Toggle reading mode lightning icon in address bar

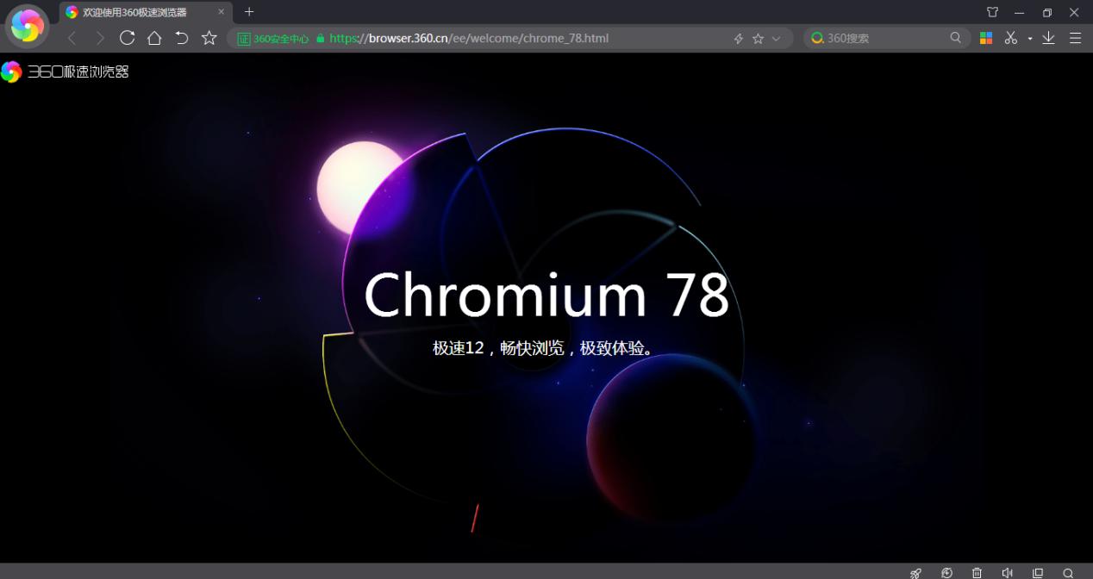pyautogui.click(x=738, y=38)
